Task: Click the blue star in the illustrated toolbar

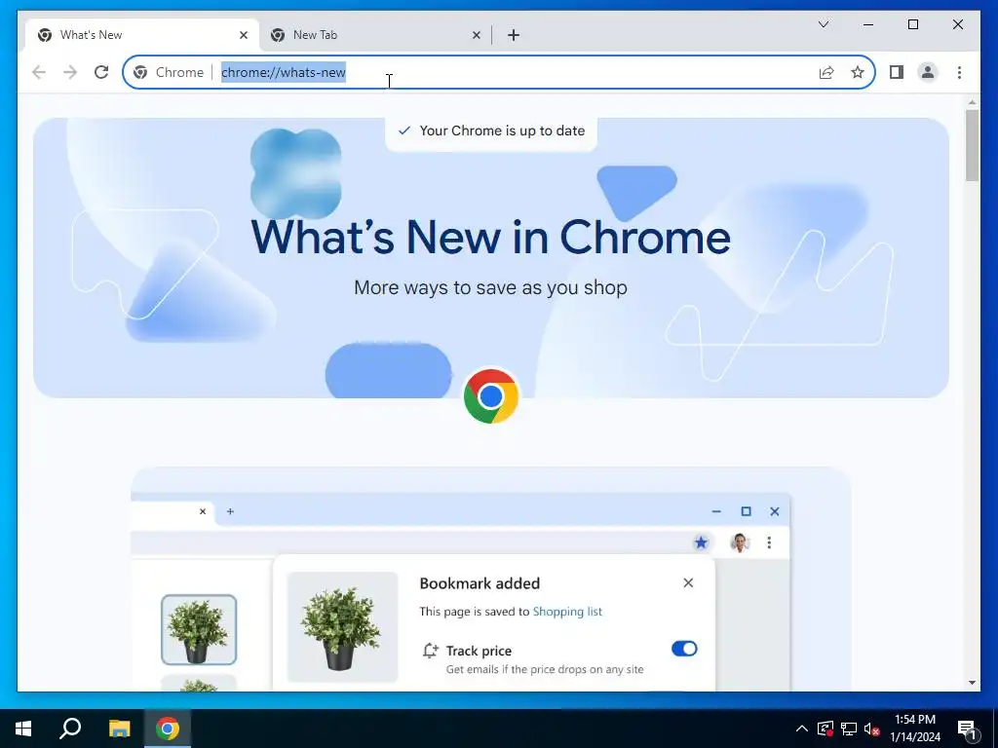Action: click(x=701, y=542)
